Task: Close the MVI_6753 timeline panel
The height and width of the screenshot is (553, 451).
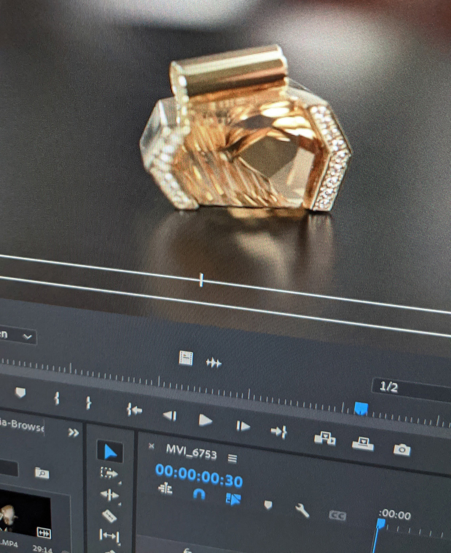Action: 152,446
